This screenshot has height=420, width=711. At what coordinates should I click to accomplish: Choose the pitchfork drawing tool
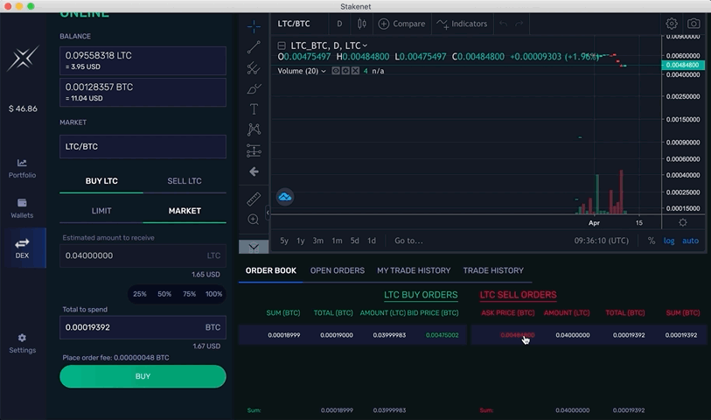(x=254, y=68)
